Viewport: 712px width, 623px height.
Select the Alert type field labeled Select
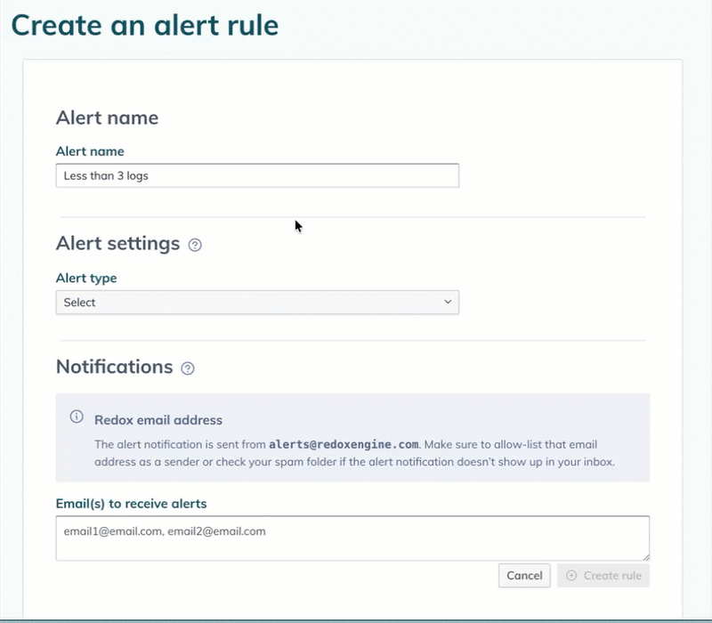[257, 303]
